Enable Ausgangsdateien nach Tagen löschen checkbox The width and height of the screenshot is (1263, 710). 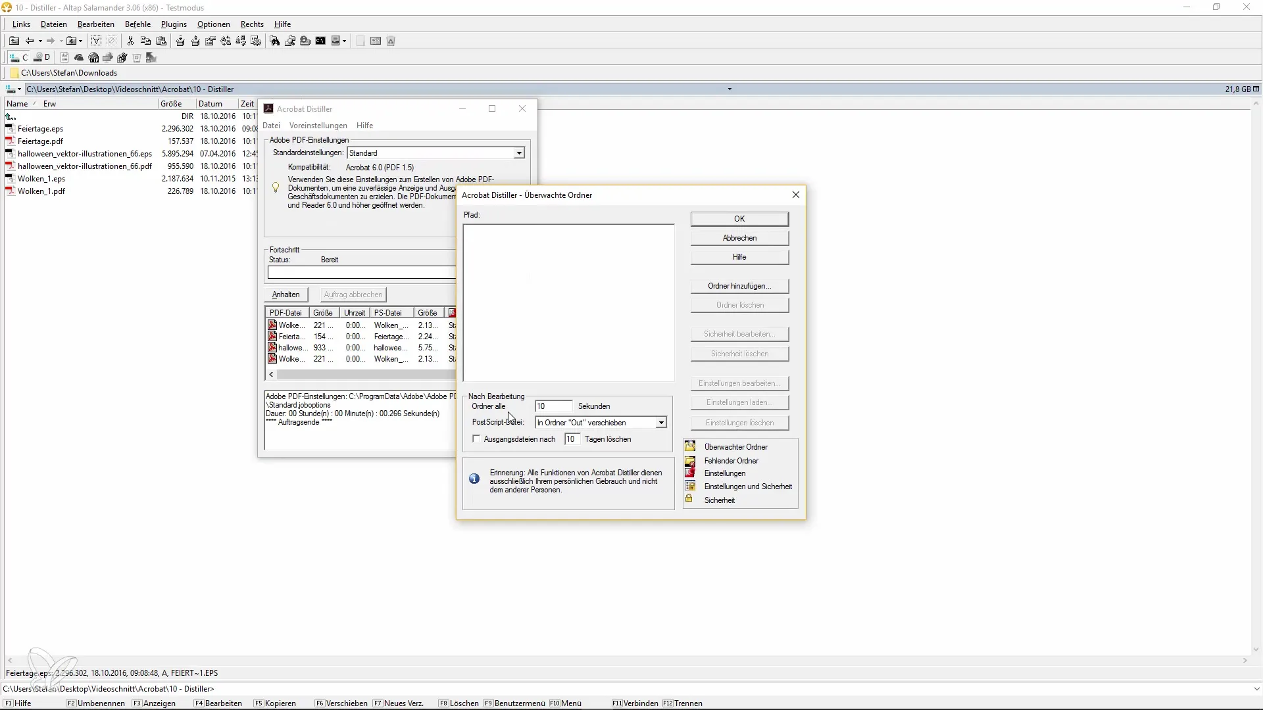(477, 439)
